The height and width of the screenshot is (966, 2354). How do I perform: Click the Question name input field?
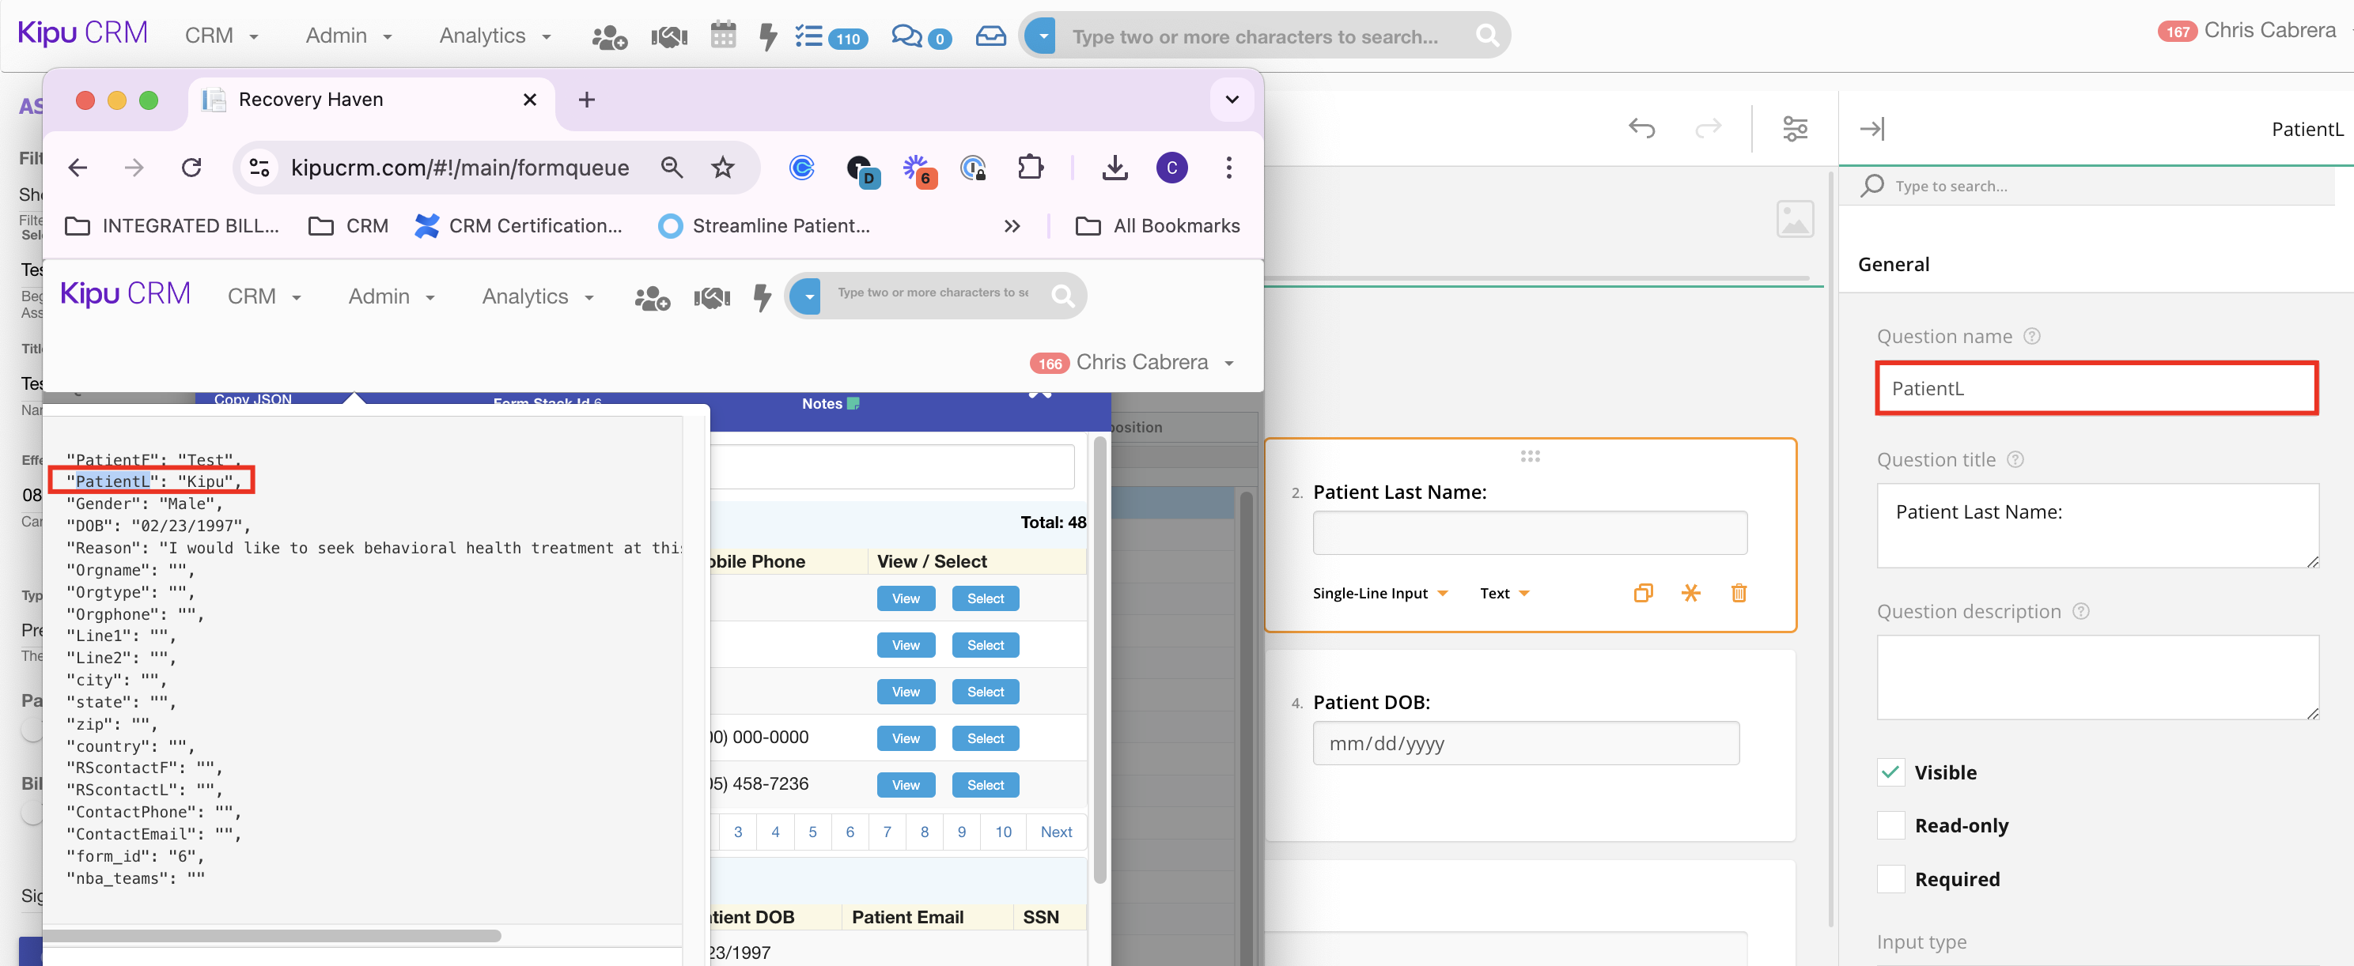click(x=2095, y=389)
